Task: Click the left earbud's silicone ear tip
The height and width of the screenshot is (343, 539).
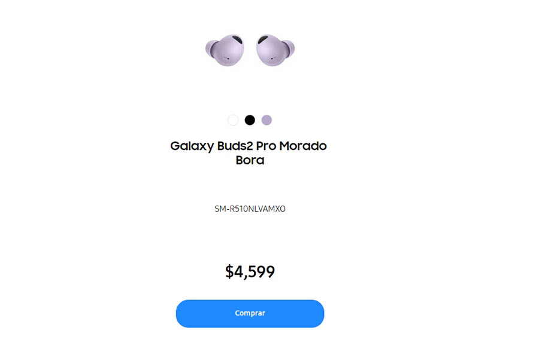Action: point(209,48)
